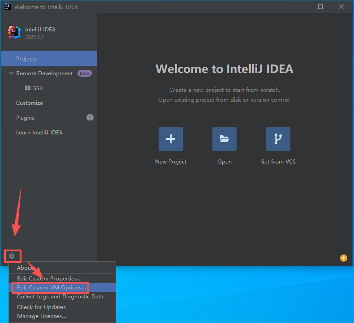Select Edit Custom Properties menu item
This screenshot has height=323, width=354.
[62, 279]
